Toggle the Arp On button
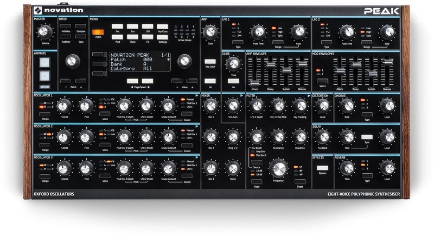Image resolution: width=434 pixels, height=236 pixels. click(209, 82)
